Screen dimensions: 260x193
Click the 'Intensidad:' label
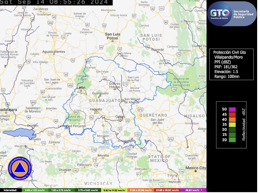tap(10, 190)
